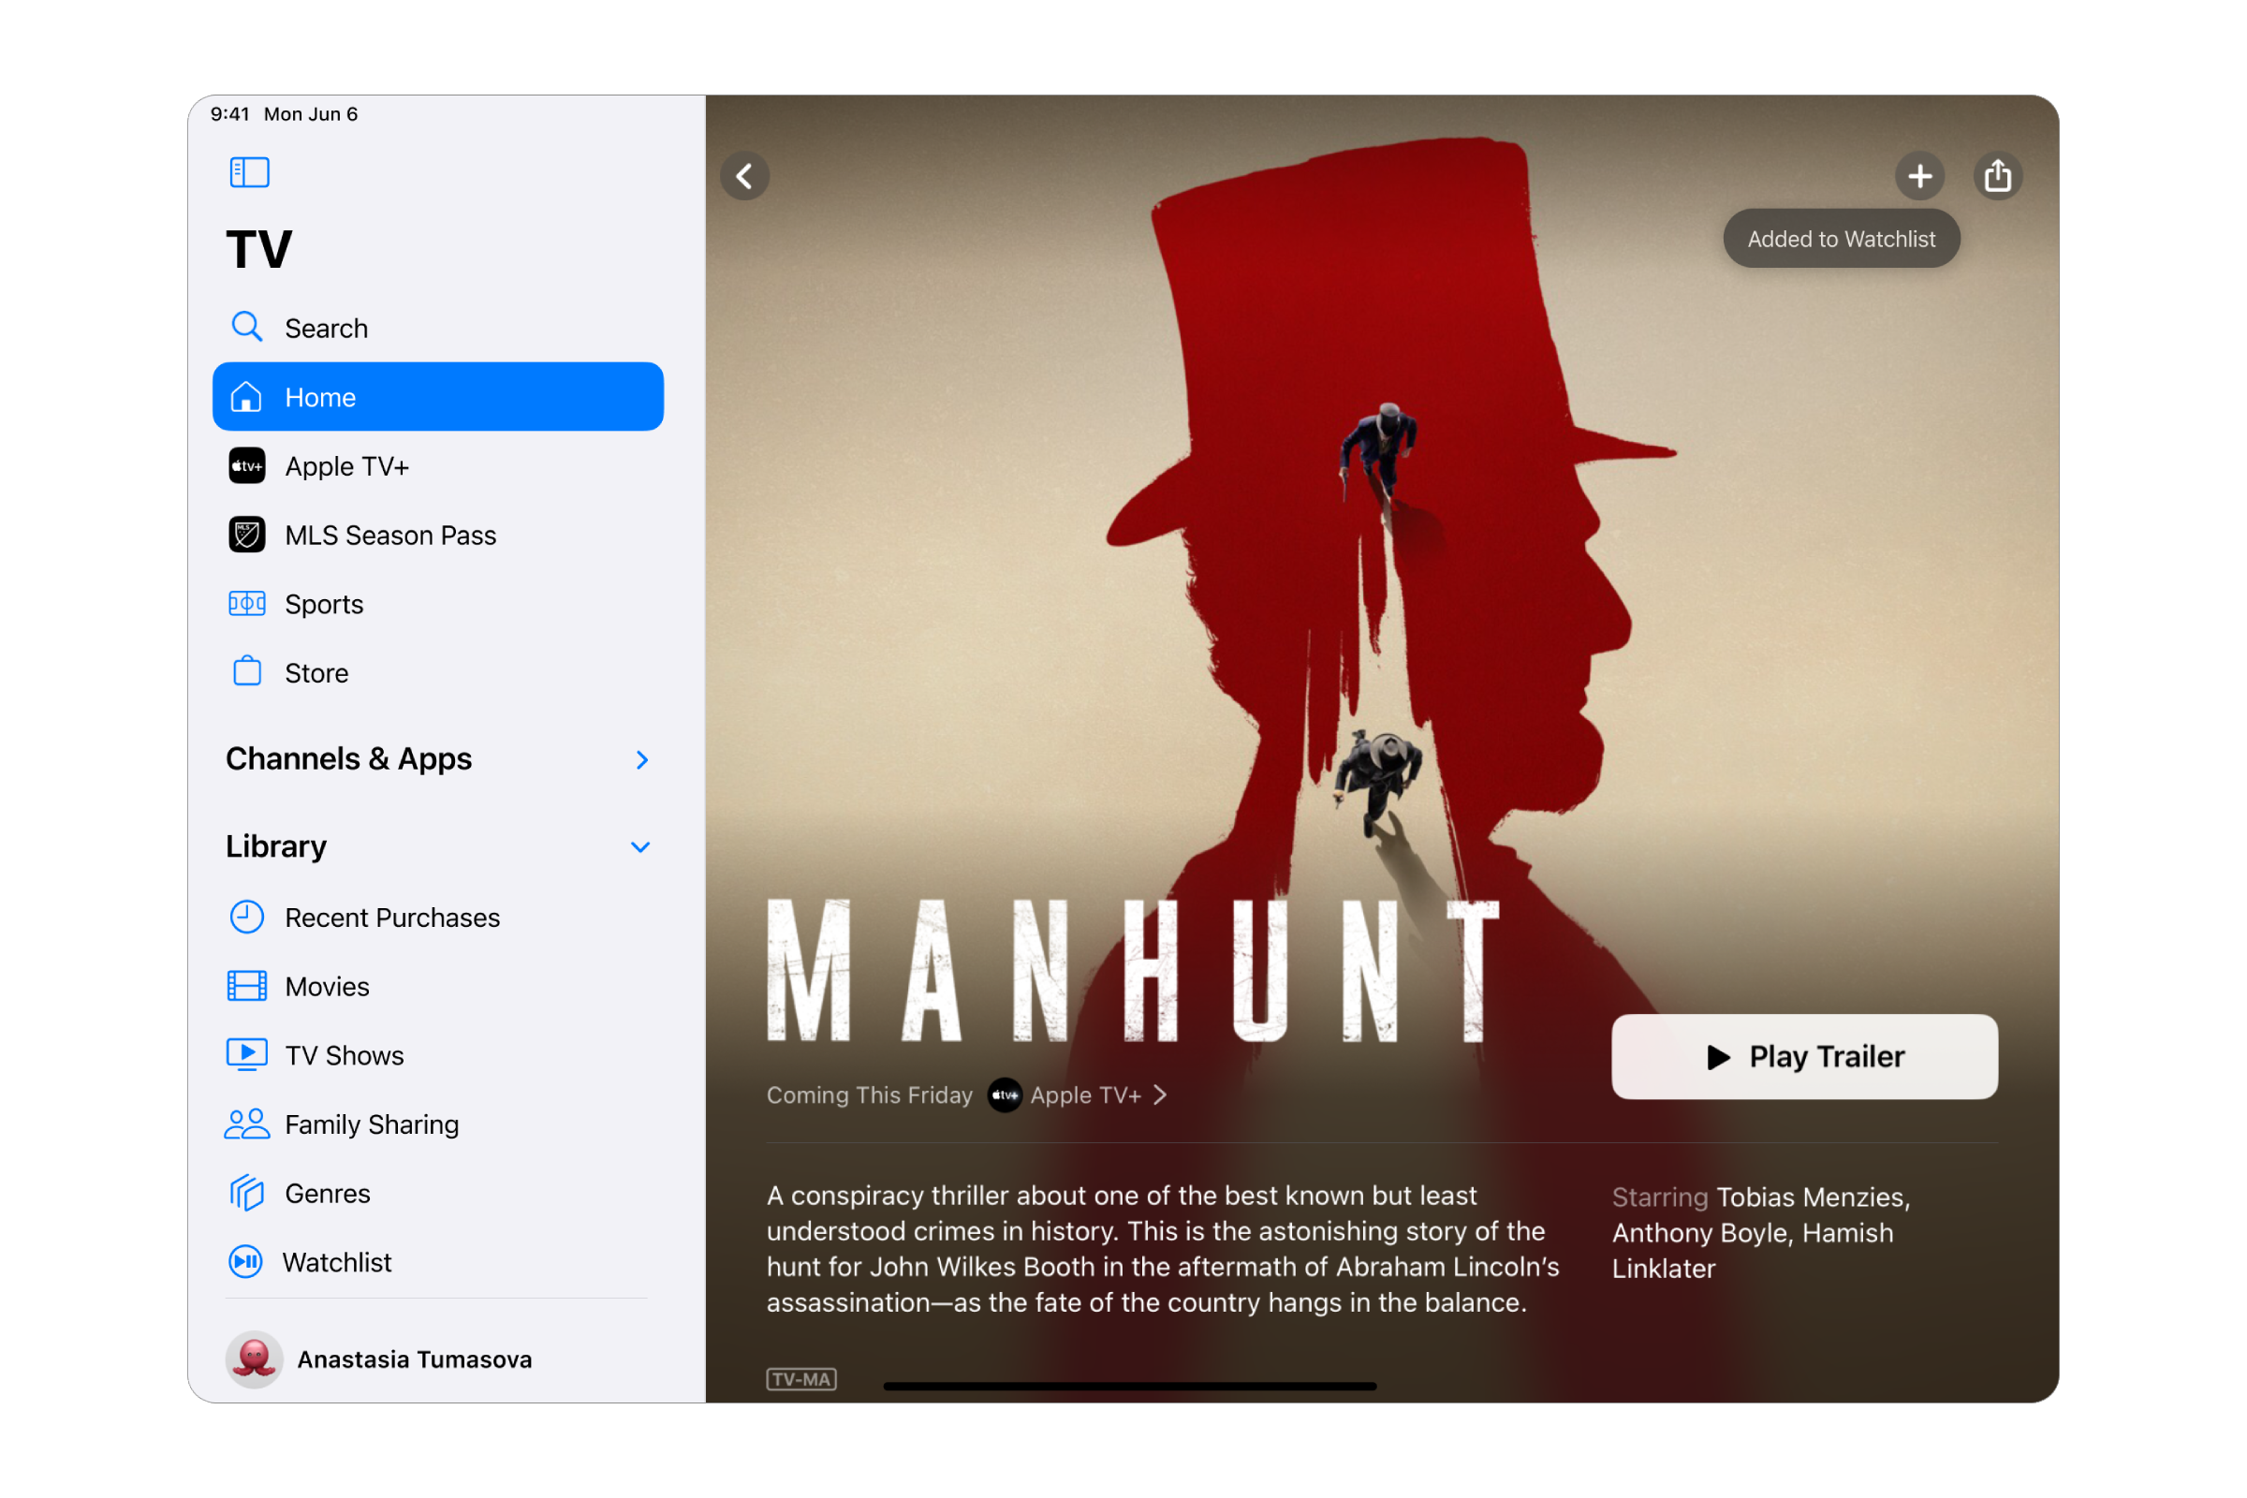The height and width of the screenshot is (1498, 2247).
Task: Click the Apple TV+ logo under title
Action: (x=1005, y=1094)
